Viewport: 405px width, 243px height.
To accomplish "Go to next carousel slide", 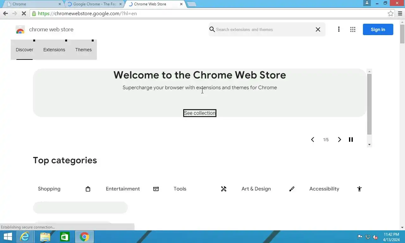I will click(x=340, y=140).
